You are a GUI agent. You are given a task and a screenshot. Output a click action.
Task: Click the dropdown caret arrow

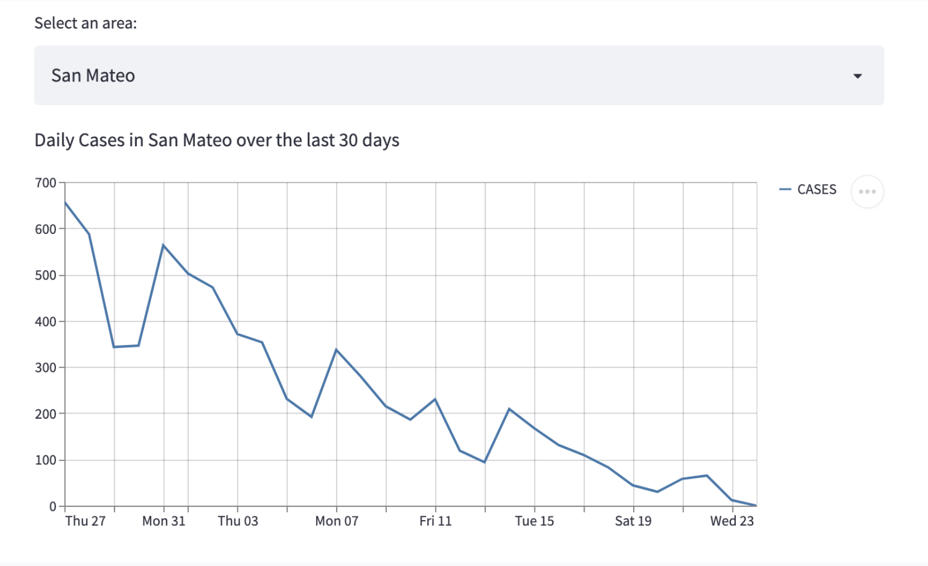[857, 76]
